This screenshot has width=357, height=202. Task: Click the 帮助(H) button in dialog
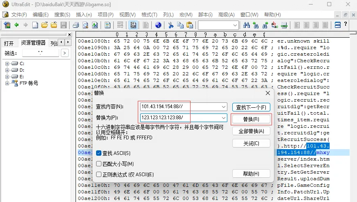pyautogui.click(x=251, y=174)
